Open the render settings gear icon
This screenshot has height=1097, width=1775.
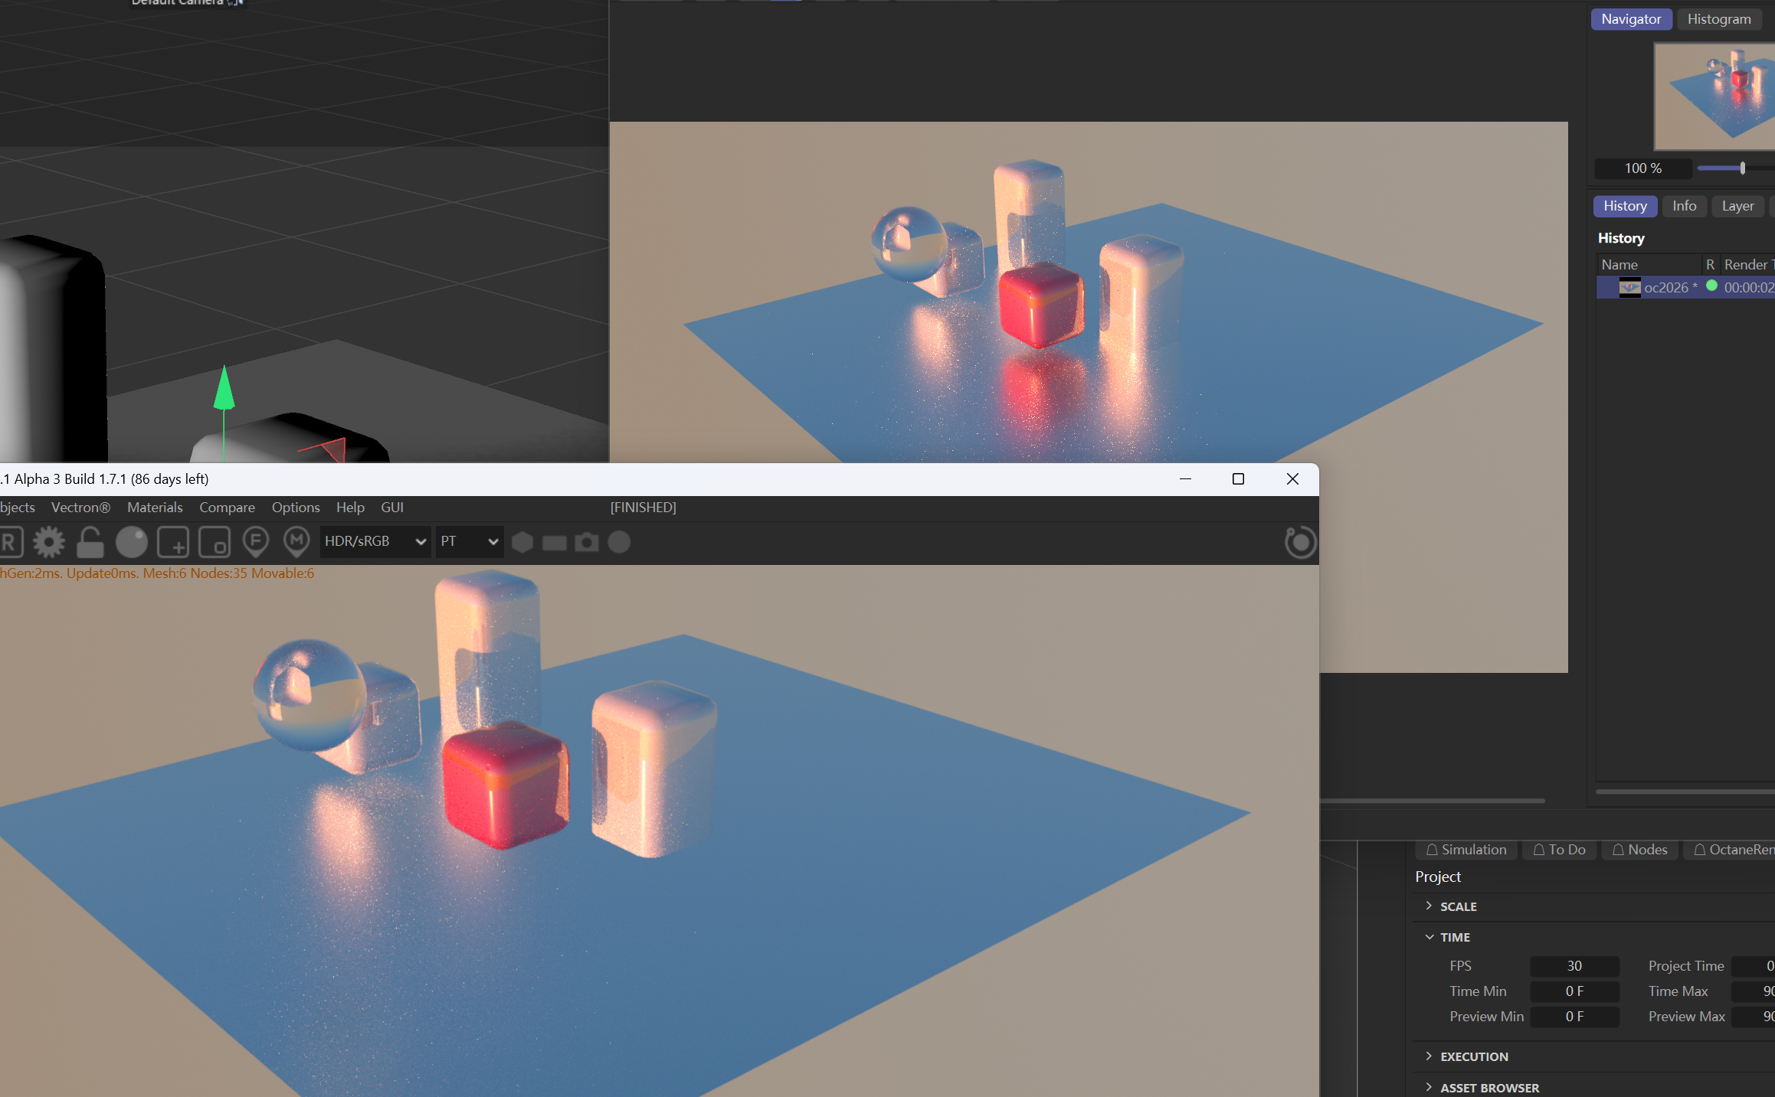click(49, 542)
